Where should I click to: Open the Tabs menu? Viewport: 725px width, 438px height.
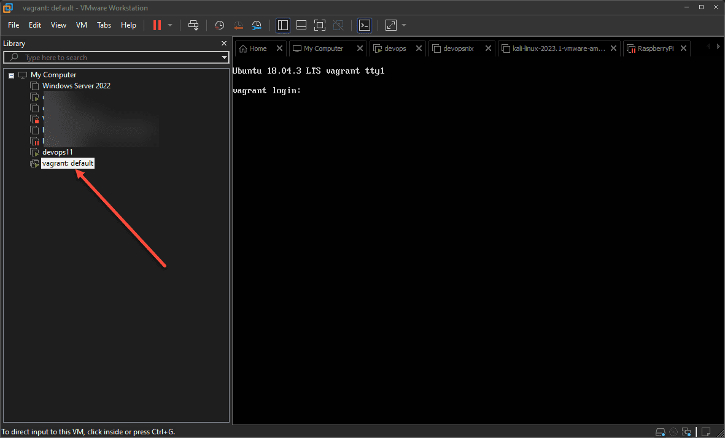point(104,25)
